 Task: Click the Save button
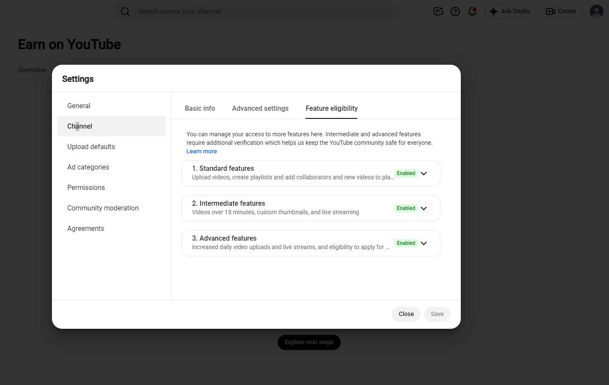437,314
